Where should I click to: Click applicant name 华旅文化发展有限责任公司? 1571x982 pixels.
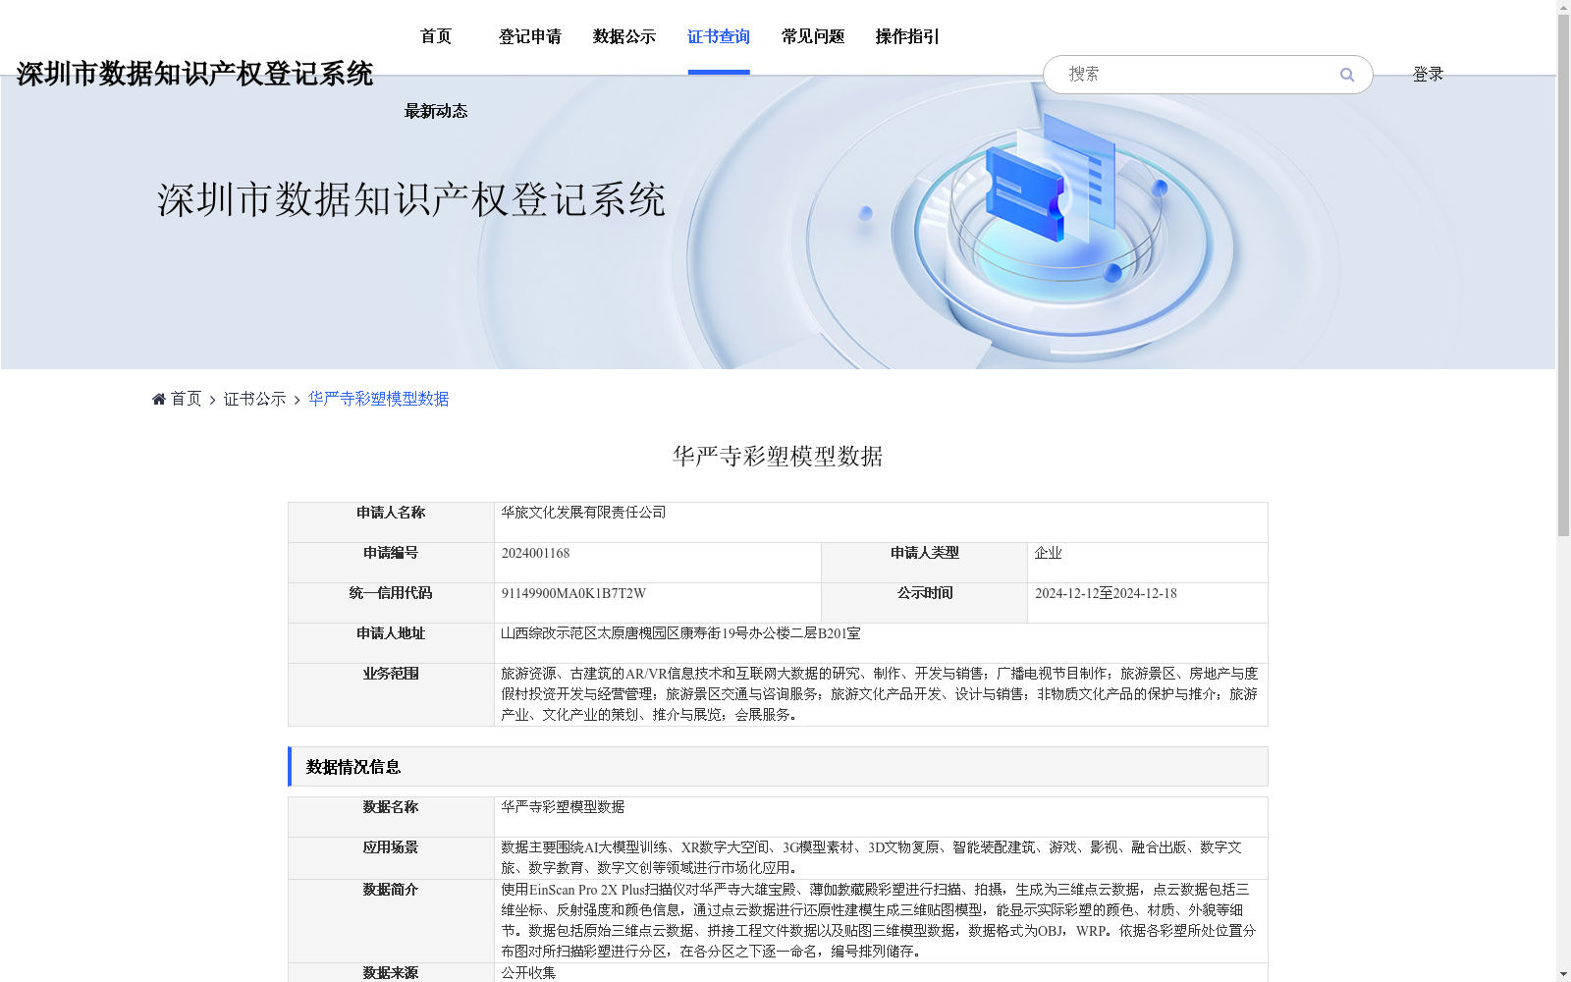583,513
